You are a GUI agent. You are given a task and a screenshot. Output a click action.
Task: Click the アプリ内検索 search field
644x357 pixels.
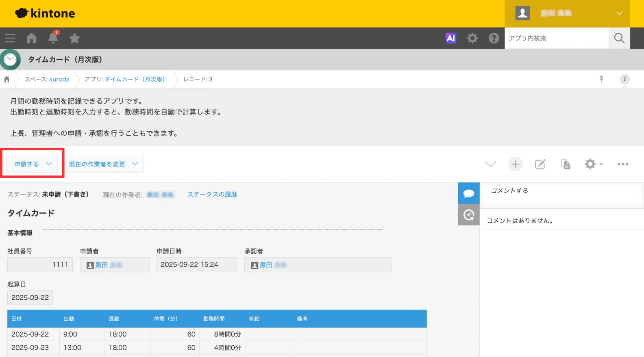(x=556, y=38)
